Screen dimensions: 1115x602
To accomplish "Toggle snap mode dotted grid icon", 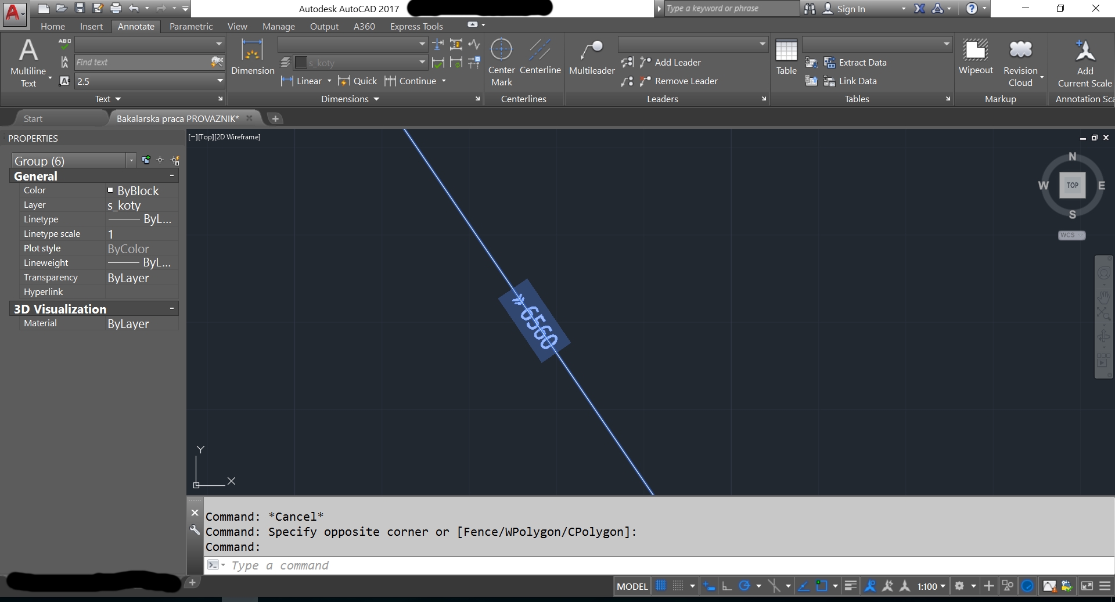I will [678, 586].
